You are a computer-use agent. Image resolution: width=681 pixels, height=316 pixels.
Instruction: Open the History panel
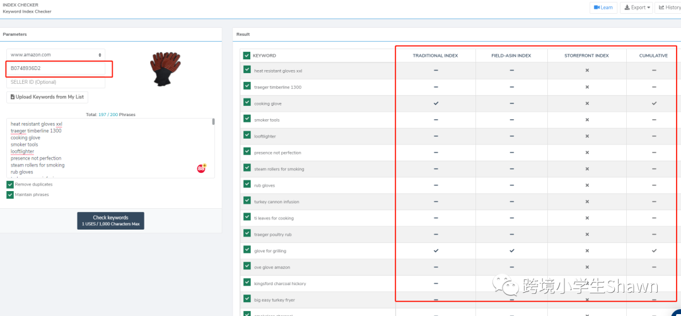tap(668, 8)
